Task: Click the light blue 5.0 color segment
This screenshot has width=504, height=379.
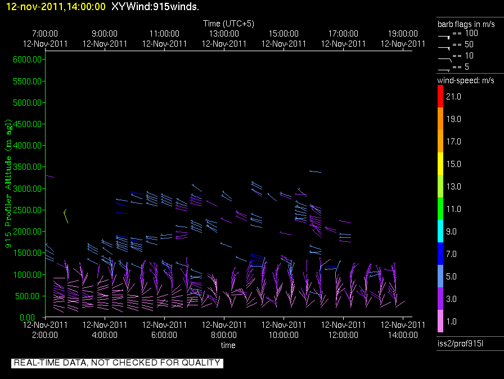Action: click(x=440, y=276)
